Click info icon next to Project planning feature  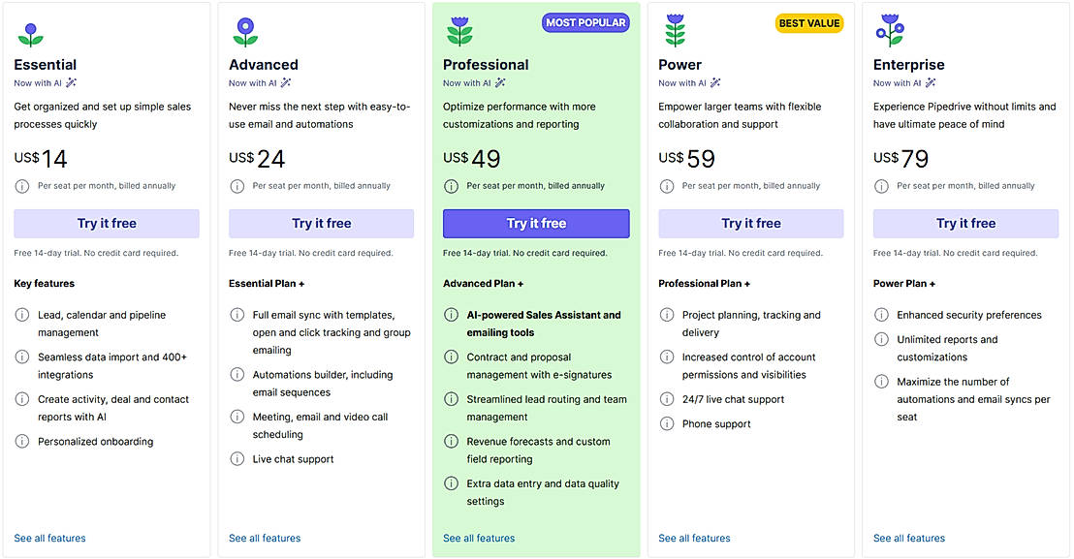[666, 315]
